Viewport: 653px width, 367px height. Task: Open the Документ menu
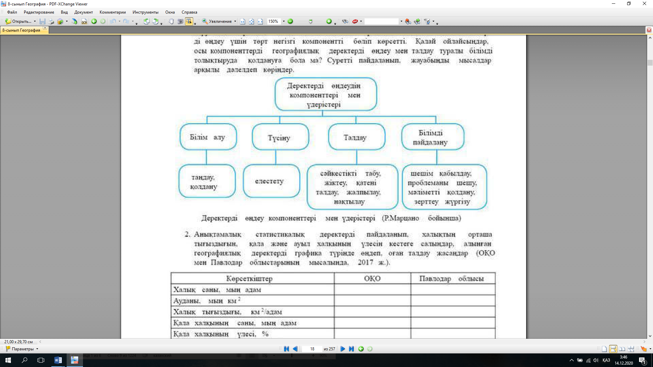[x=83, y=12]
